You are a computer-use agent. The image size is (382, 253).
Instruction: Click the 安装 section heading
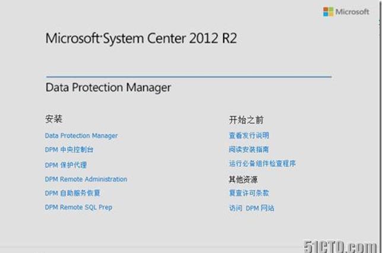(x=53, y=119)
